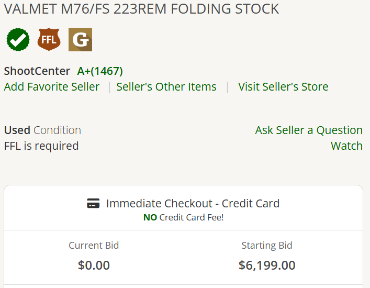Click the gold G seller badge
Image resolution: width=370 pixels, height=288 pixels.
pos(80,39)
